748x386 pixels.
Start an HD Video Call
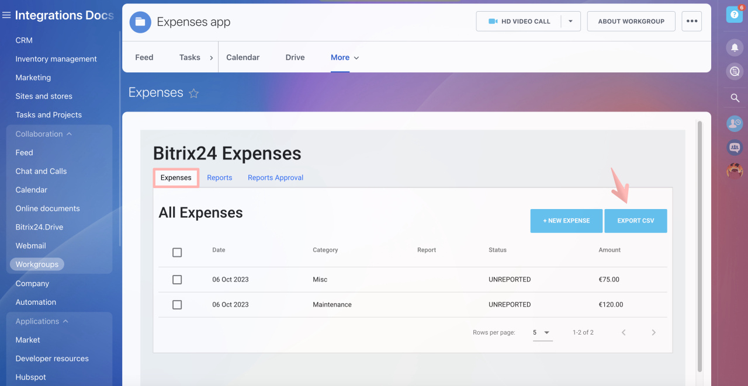click(x=519, y=22)
